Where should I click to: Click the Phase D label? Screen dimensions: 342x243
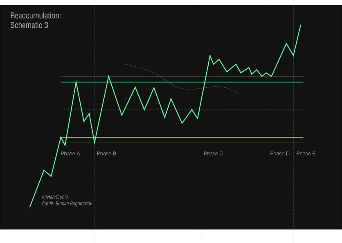point(280,154)
